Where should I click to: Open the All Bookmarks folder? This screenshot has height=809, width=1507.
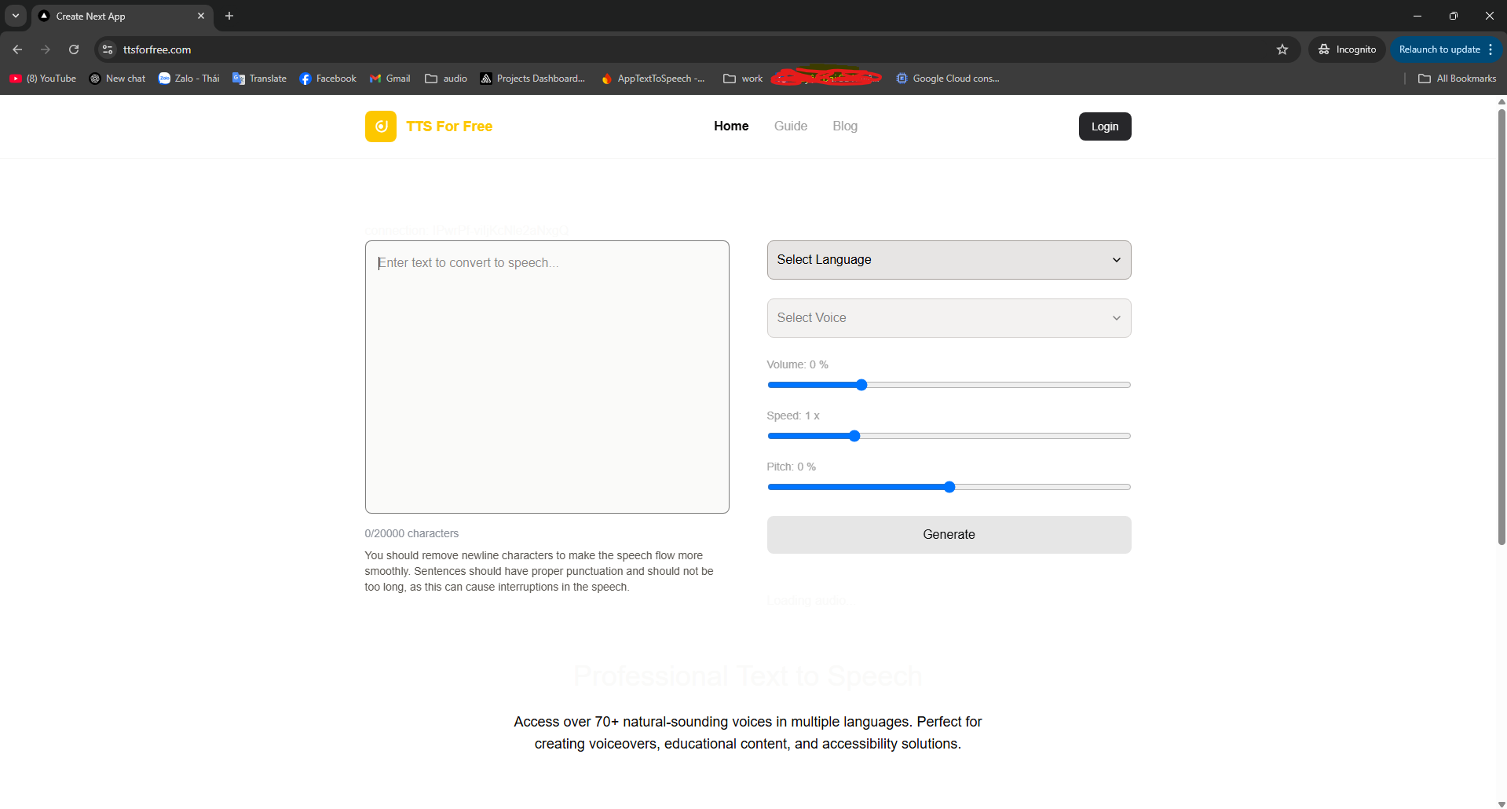1458,79
